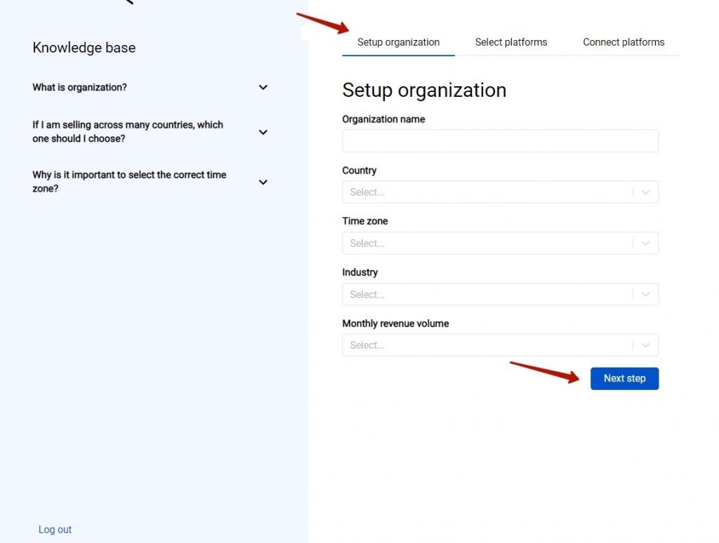Click the Monthly revenue volume label
Viewport: 719px width, 543px height.
(x=396, y=323)
